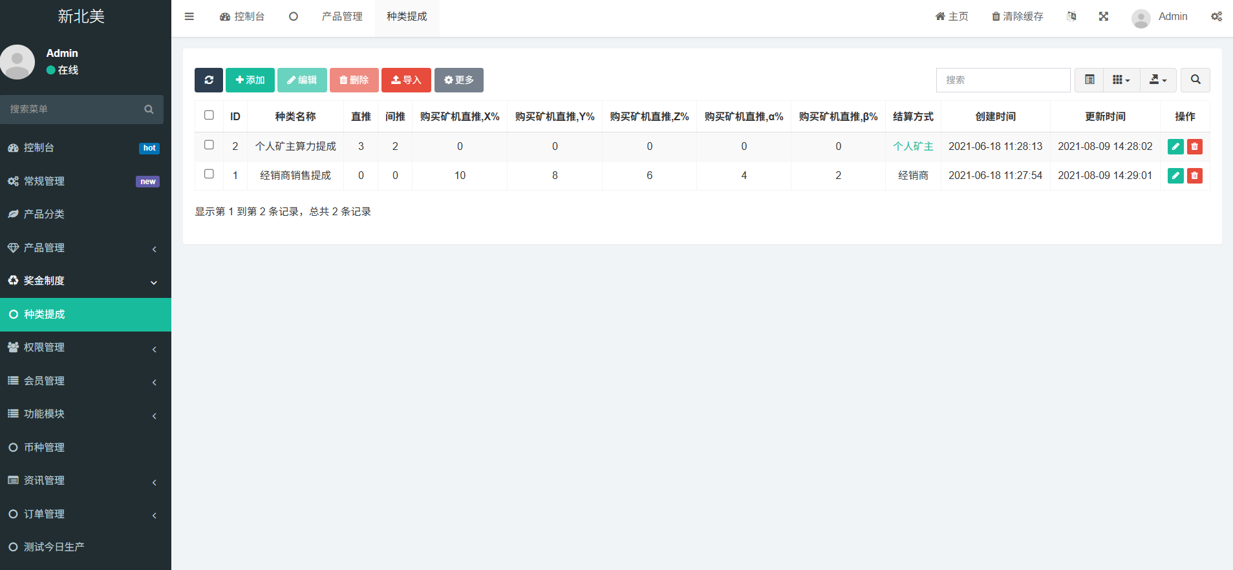Click the green 添加 button

click(x=250, y=80)
